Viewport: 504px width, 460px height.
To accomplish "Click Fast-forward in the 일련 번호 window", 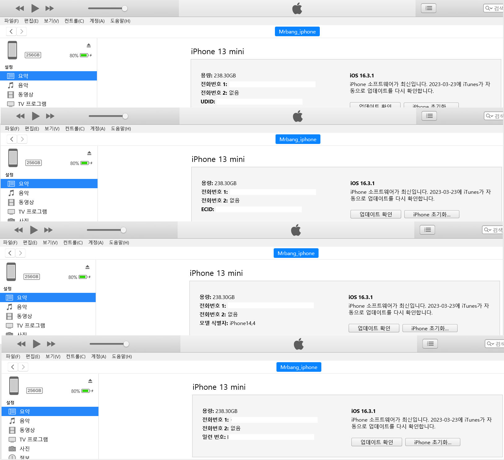I will pyautogui.click(x=51, y=344).
